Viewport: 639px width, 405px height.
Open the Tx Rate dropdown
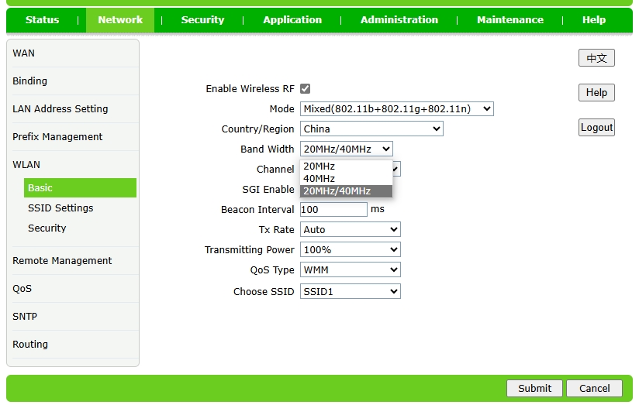tap(350, 230)
